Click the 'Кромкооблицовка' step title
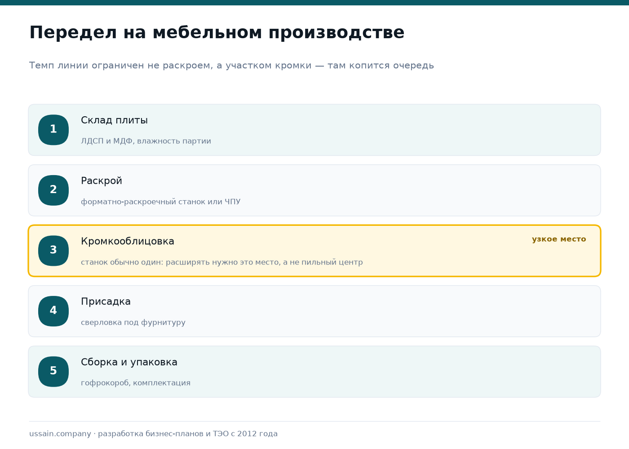629x449 pixels. [x=128, y=242]
